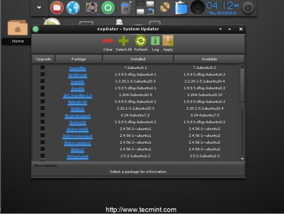Screen dimensions: 284x214
Task: Open the photo viewer dock icon
Action: [x=91, y=8]
